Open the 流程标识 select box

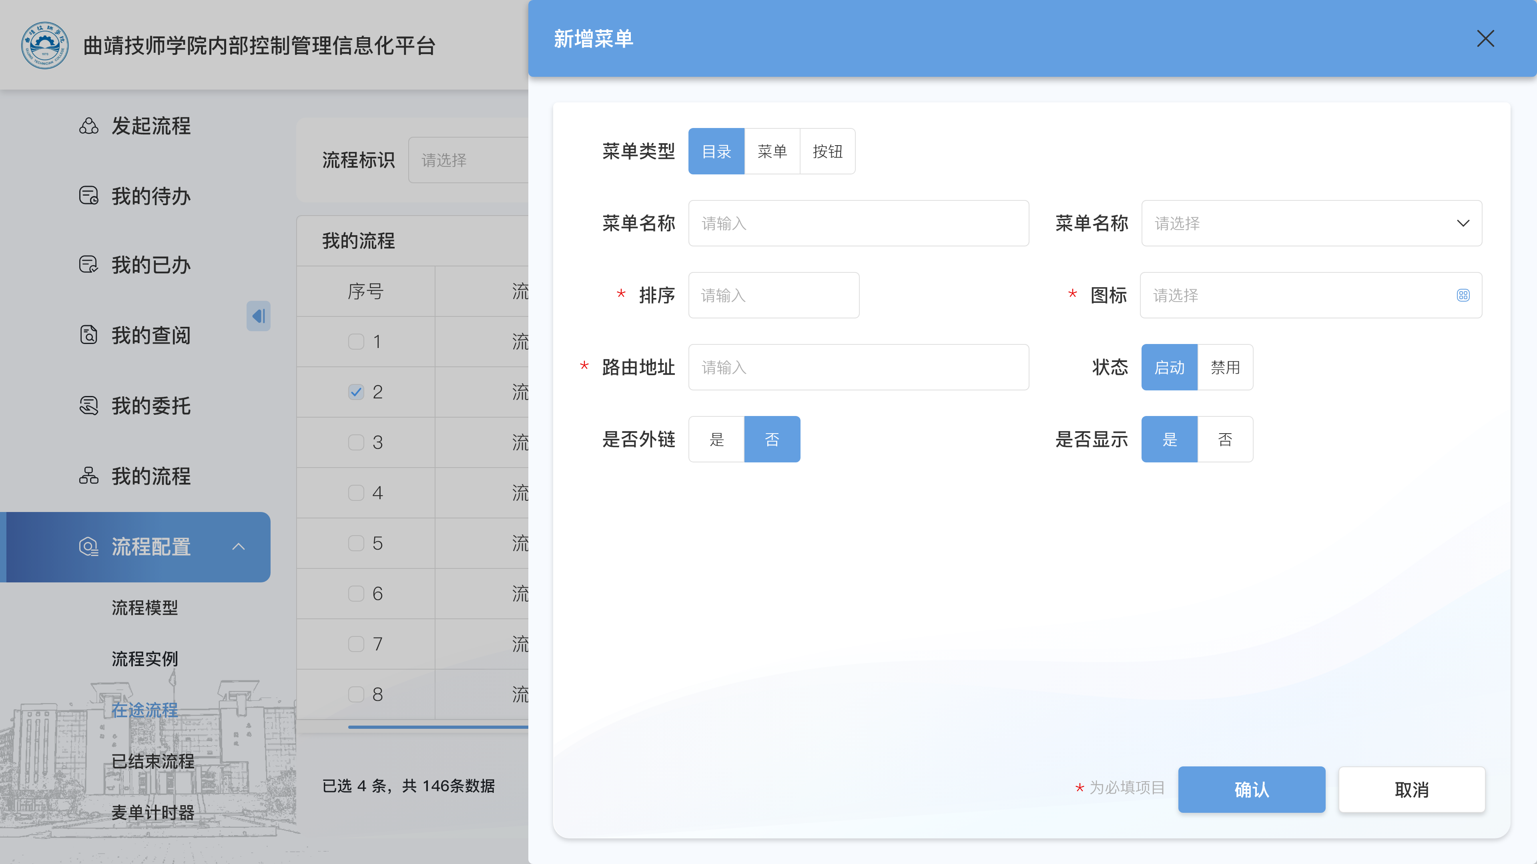tap(468, 160)
